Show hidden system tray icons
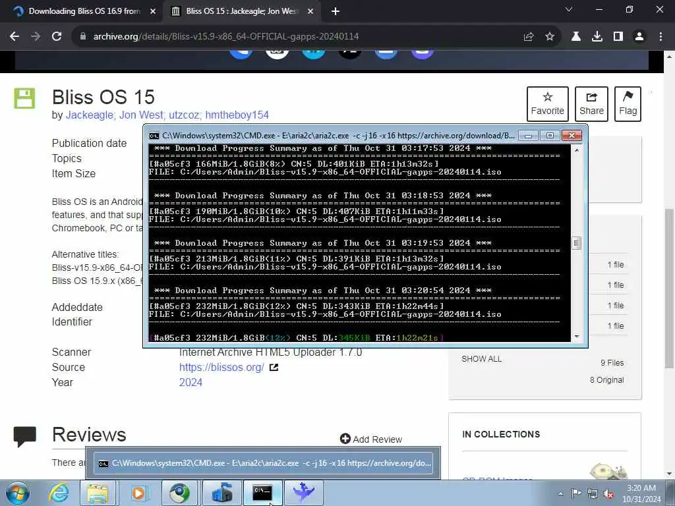 click(560, 493)
